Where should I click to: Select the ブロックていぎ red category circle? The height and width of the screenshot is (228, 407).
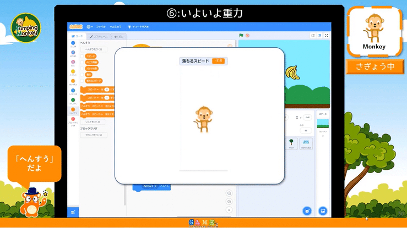tap(73, 119)
